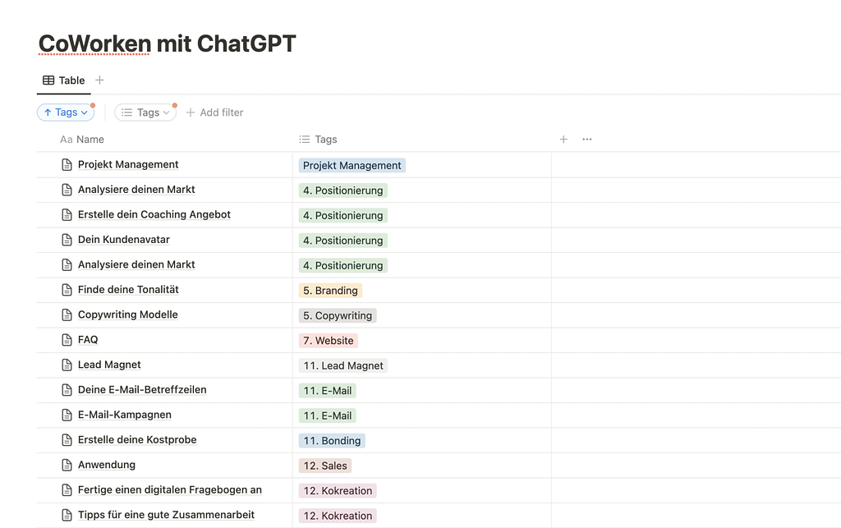The height and width of the screenshot is (528, 841).
Task: Click the CoWorken mit ChatGPT page title
Action: pyautogui.click(x=167, y=44)
